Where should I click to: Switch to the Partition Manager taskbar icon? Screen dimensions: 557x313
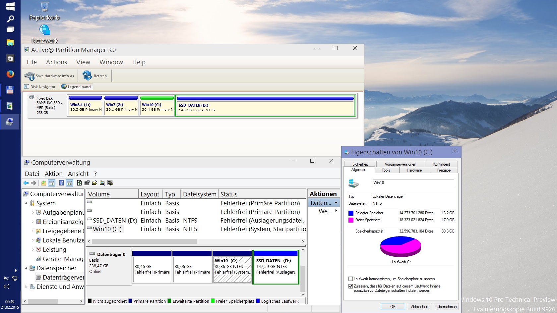tap(10, 106)
